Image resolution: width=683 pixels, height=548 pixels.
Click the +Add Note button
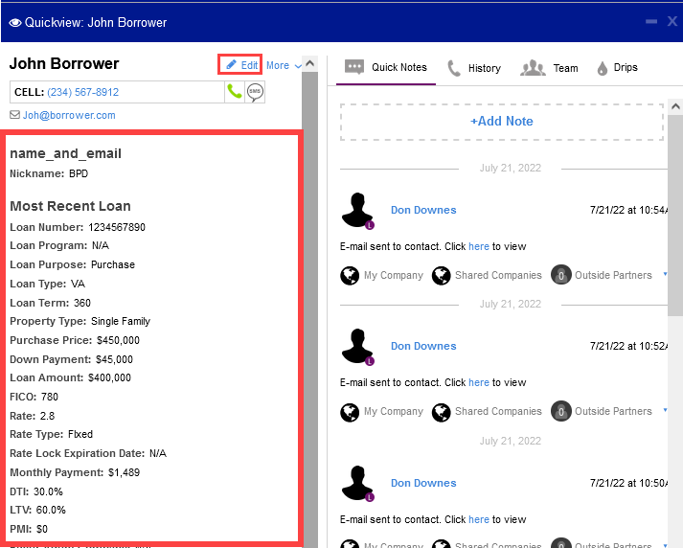click(x=501, y=122)
